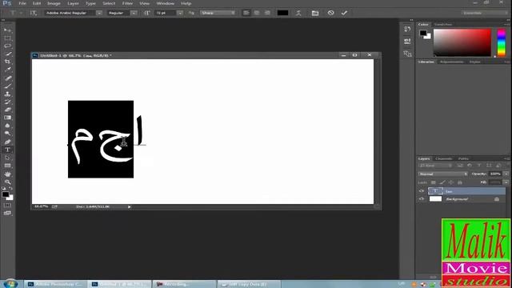Open the File menu
Screen dimensions: 512x288
pyautogui.click(x=22, y=3)
